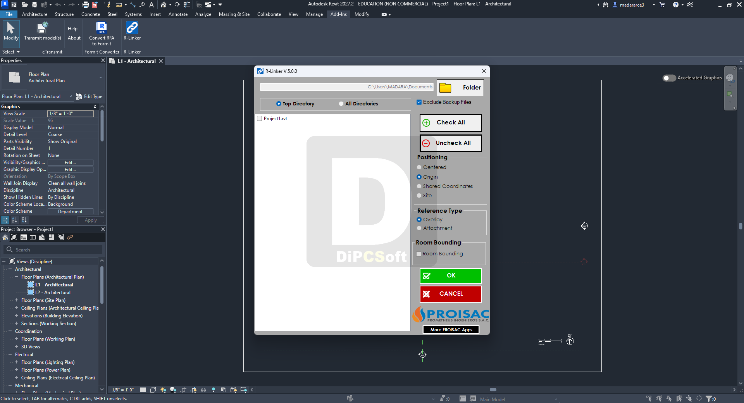Click the Text (A) tool in Quick Access
744x403 pixels.
click(x=152, y=5)
